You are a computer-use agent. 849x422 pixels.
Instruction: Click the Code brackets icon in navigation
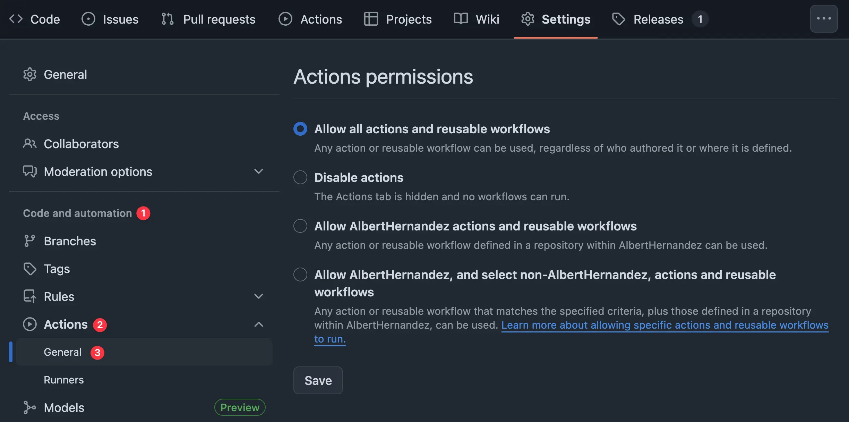click(16, 19)
